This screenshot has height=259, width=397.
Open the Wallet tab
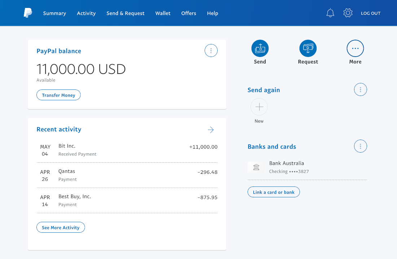[163, 13]
